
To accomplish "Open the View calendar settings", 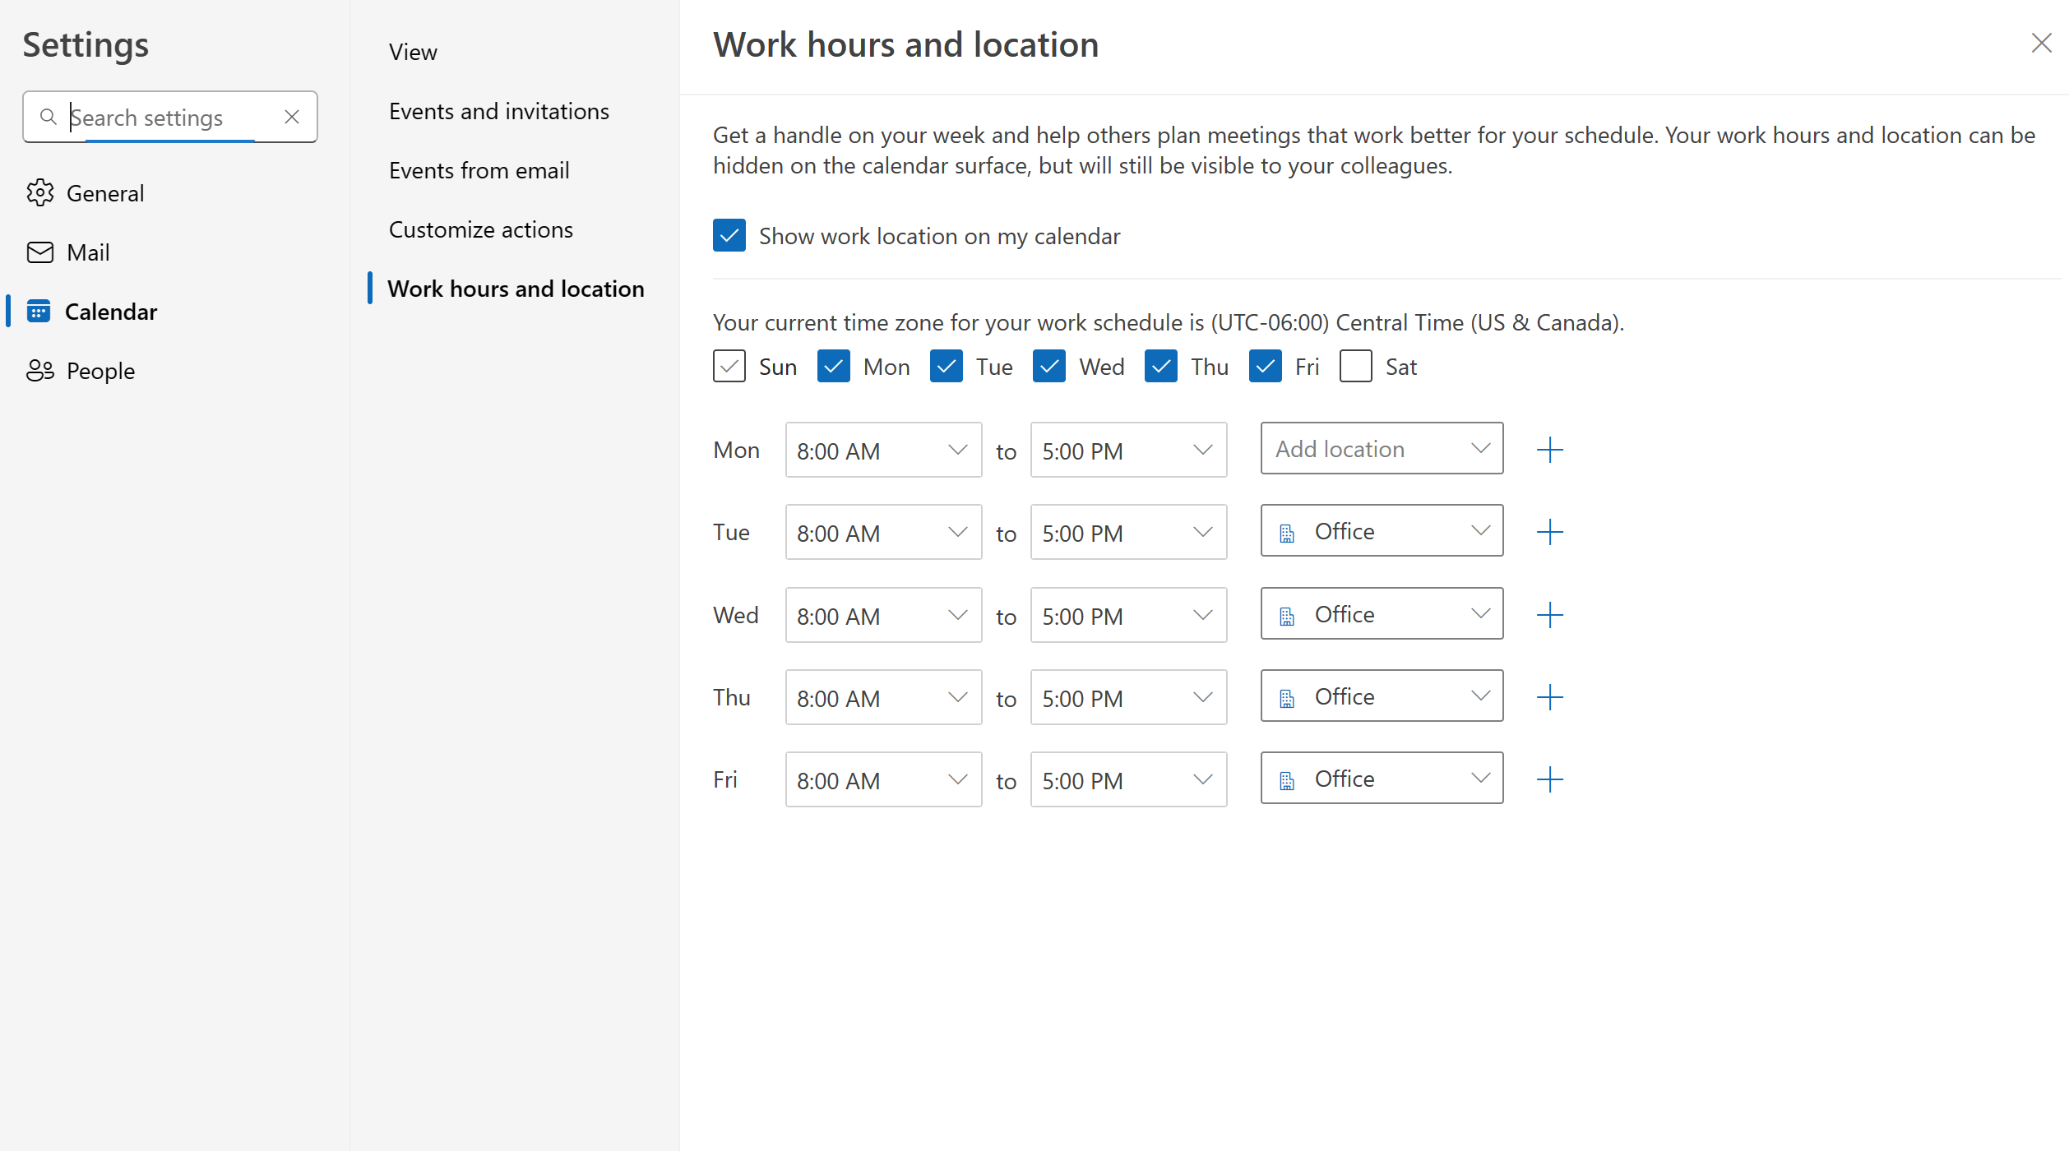I will point(413,52).
